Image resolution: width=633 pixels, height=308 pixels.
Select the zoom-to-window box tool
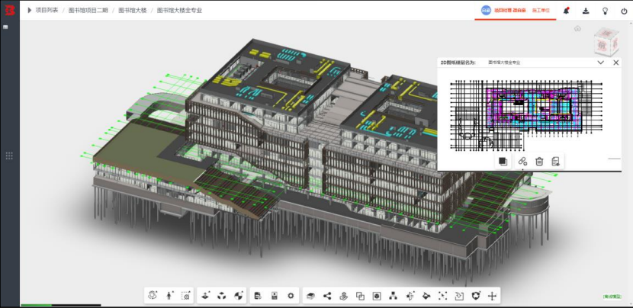185,296
